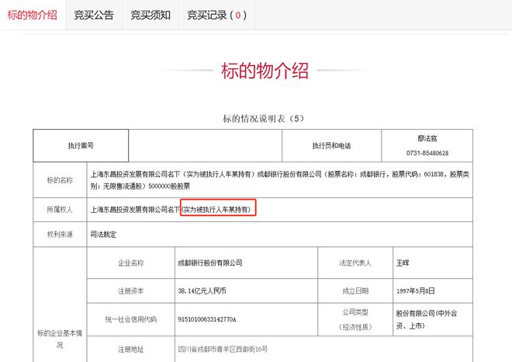Select the 执行员和电话 cell

click(331, 145)
